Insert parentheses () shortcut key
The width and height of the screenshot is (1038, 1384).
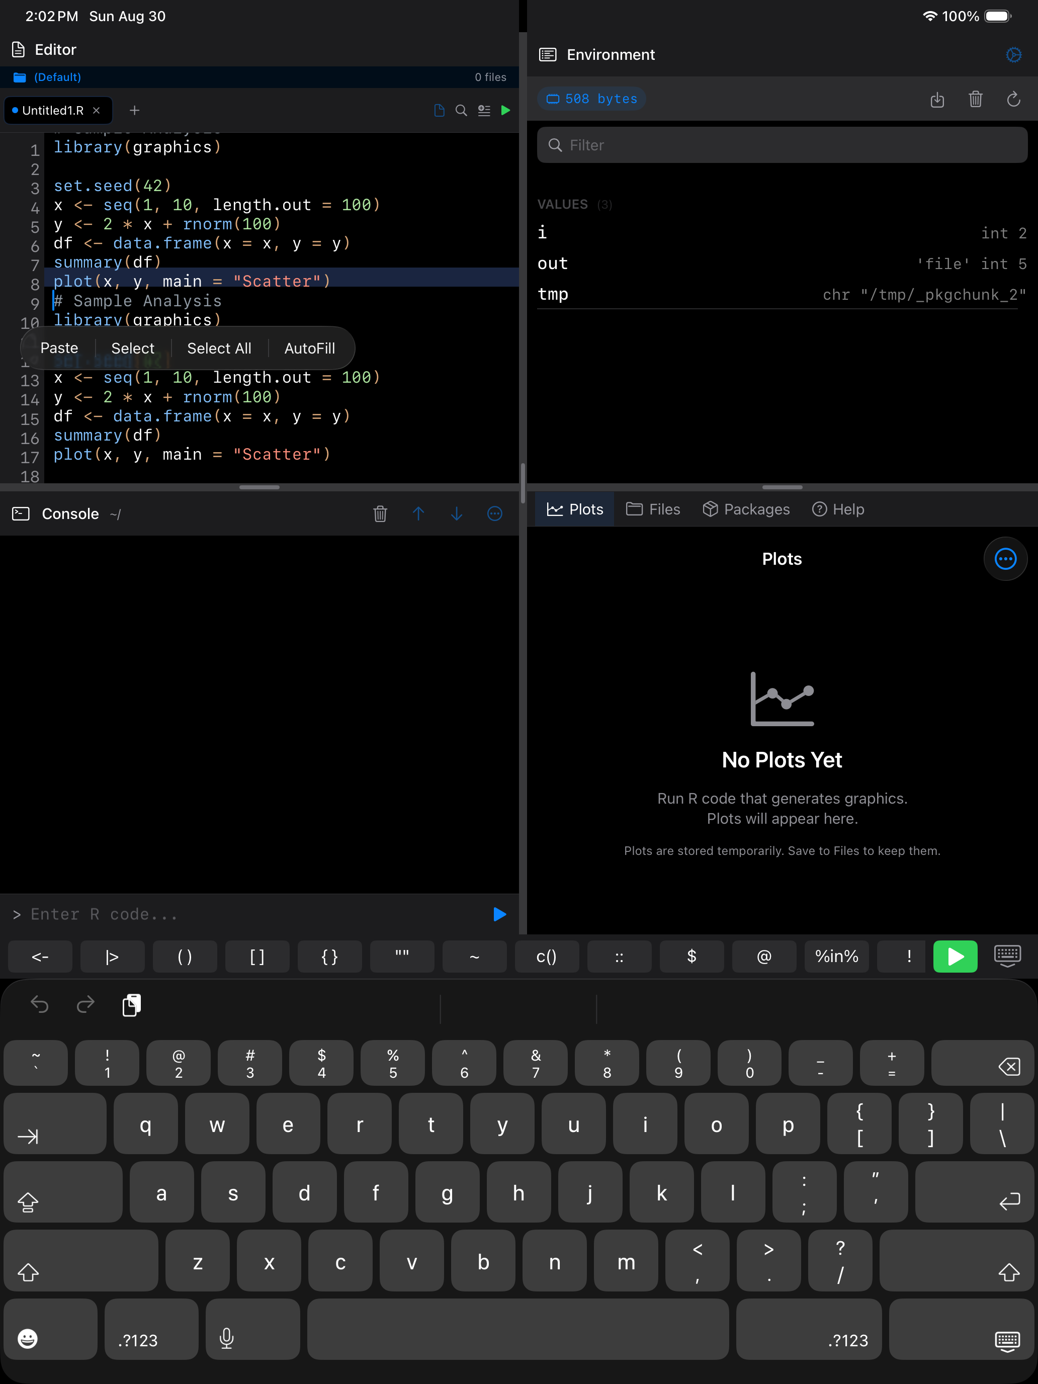pyautogui.click(x=185, y=957)
